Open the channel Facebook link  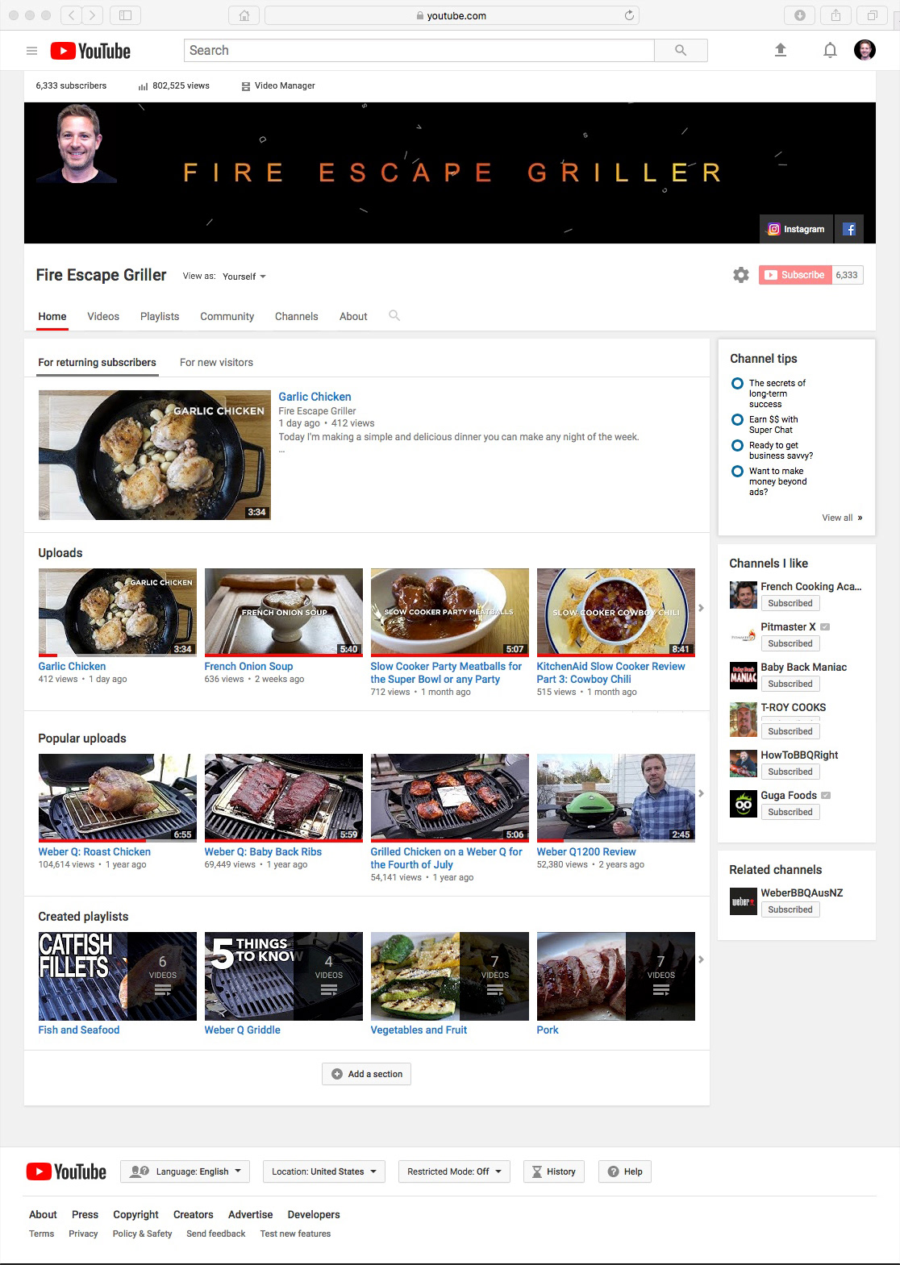coord(849,229)
